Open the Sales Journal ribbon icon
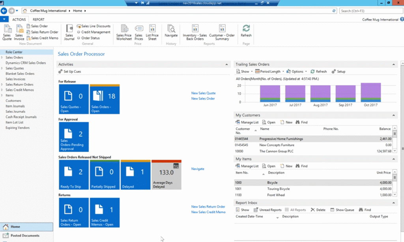The image size is (404, 242). click(69, 32)
